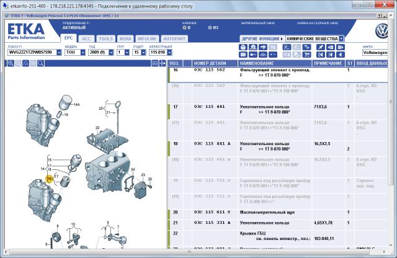Select the В availability radio button

coord(184,27)
